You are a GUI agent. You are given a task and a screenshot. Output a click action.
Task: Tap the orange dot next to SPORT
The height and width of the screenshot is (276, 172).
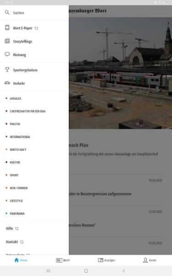pyautogui.click(x=6, y=175)
